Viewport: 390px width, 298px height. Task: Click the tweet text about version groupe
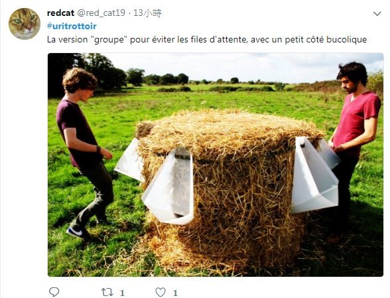click(x=207, y=40)
